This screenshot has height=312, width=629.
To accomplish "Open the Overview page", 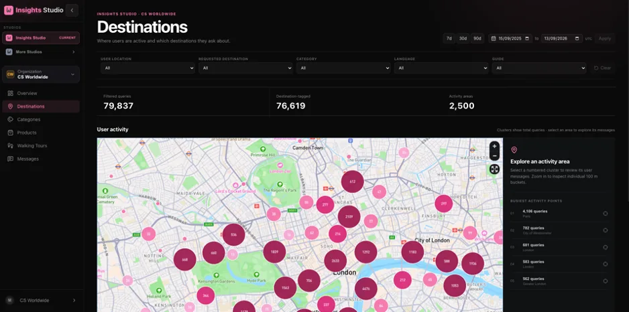I will [x=41, y=93].
